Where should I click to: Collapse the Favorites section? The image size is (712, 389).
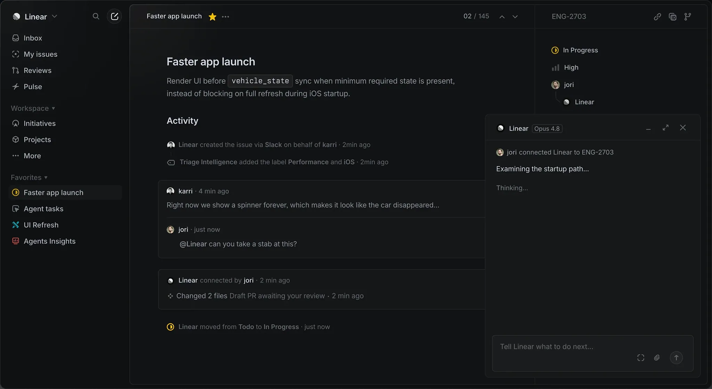click(29, 177)
